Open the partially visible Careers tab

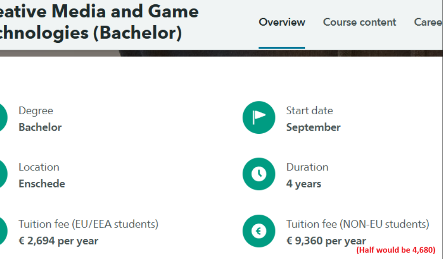428,22
